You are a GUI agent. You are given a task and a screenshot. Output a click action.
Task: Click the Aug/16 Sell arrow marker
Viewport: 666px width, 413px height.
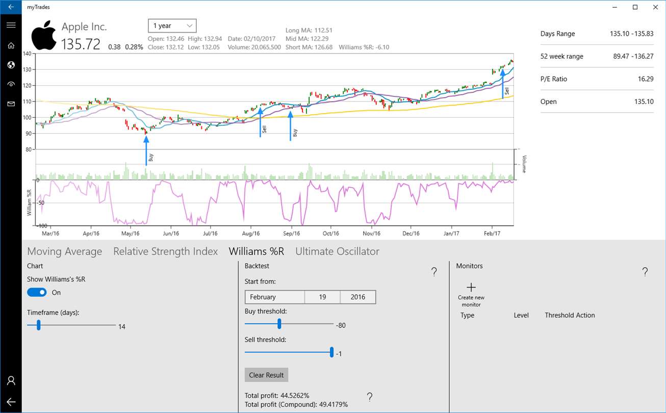261,122
